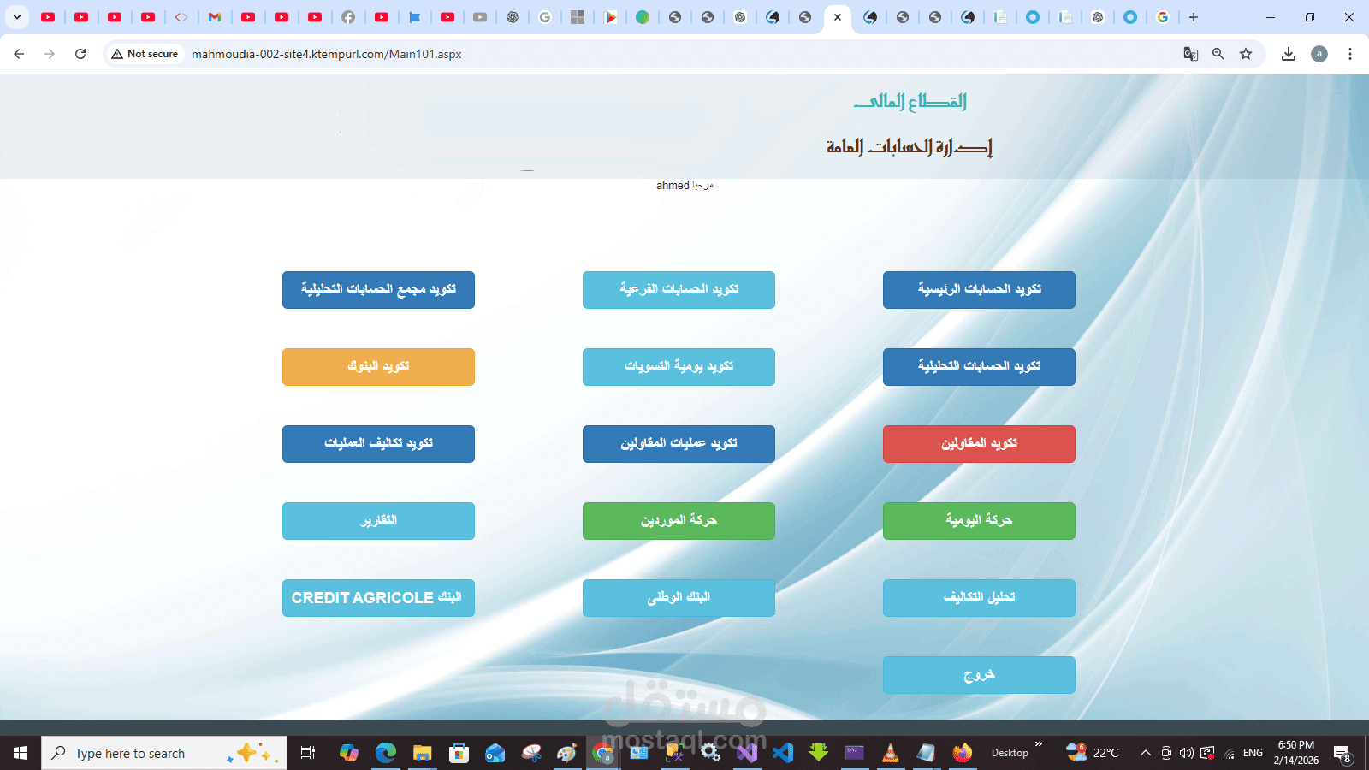Image resolution: width=1369 pixels, height=770 pixels.
Task: Open Outlook from taskbar
Action: tap(495, 753)
